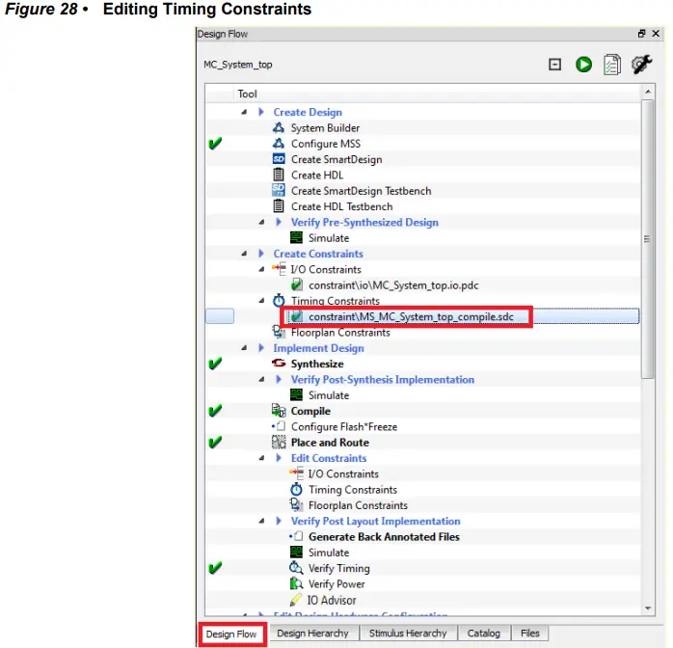Click the Create Design heading link

click(308, 112)
